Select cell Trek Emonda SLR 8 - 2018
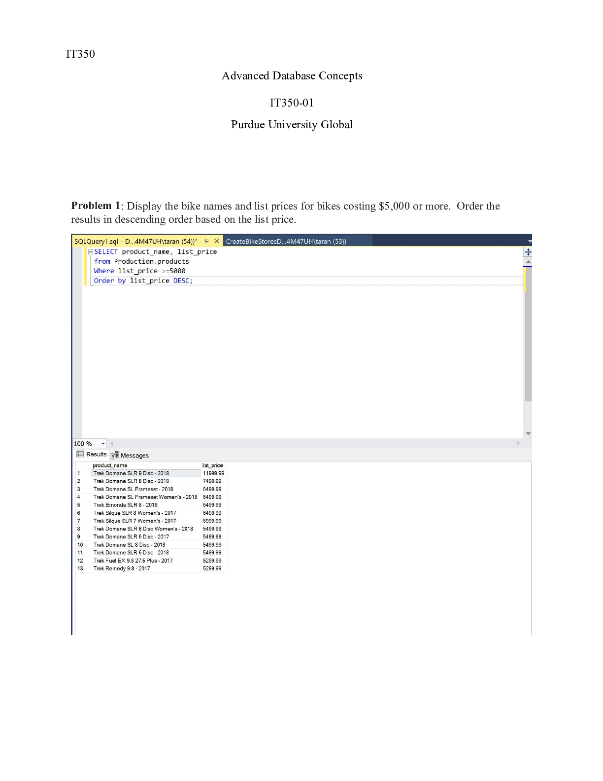This screenshot has width=603, height=781. [146, 505]
